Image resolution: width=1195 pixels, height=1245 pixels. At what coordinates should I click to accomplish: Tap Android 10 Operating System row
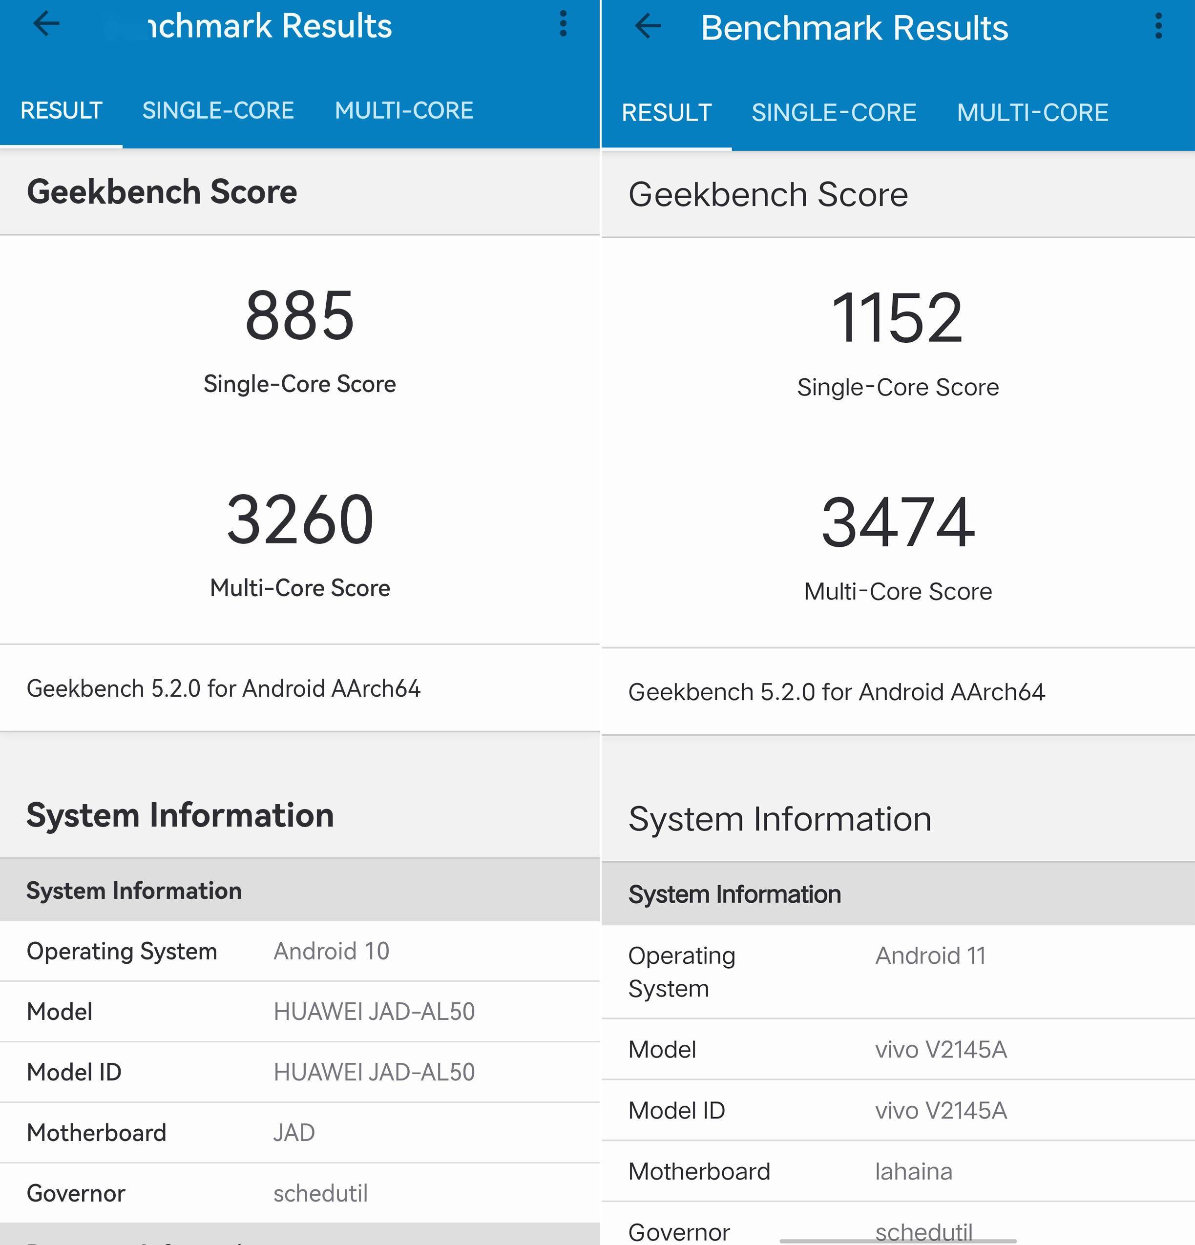pos(330,951)
